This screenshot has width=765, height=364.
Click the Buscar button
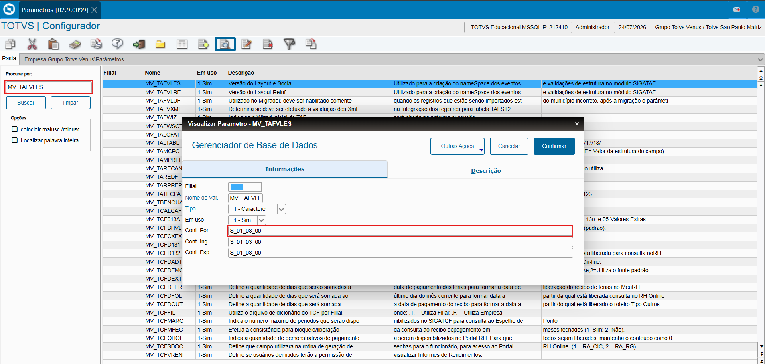click(26, 103)
